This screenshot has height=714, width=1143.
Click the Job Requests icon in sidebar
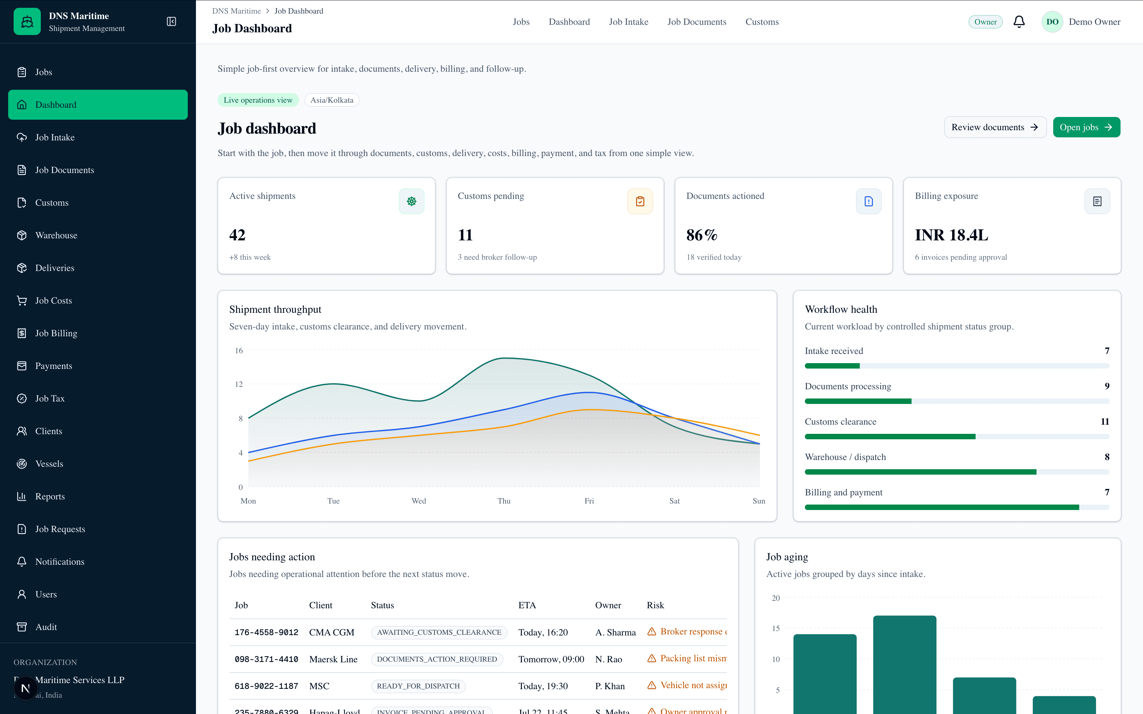(22, 529)
